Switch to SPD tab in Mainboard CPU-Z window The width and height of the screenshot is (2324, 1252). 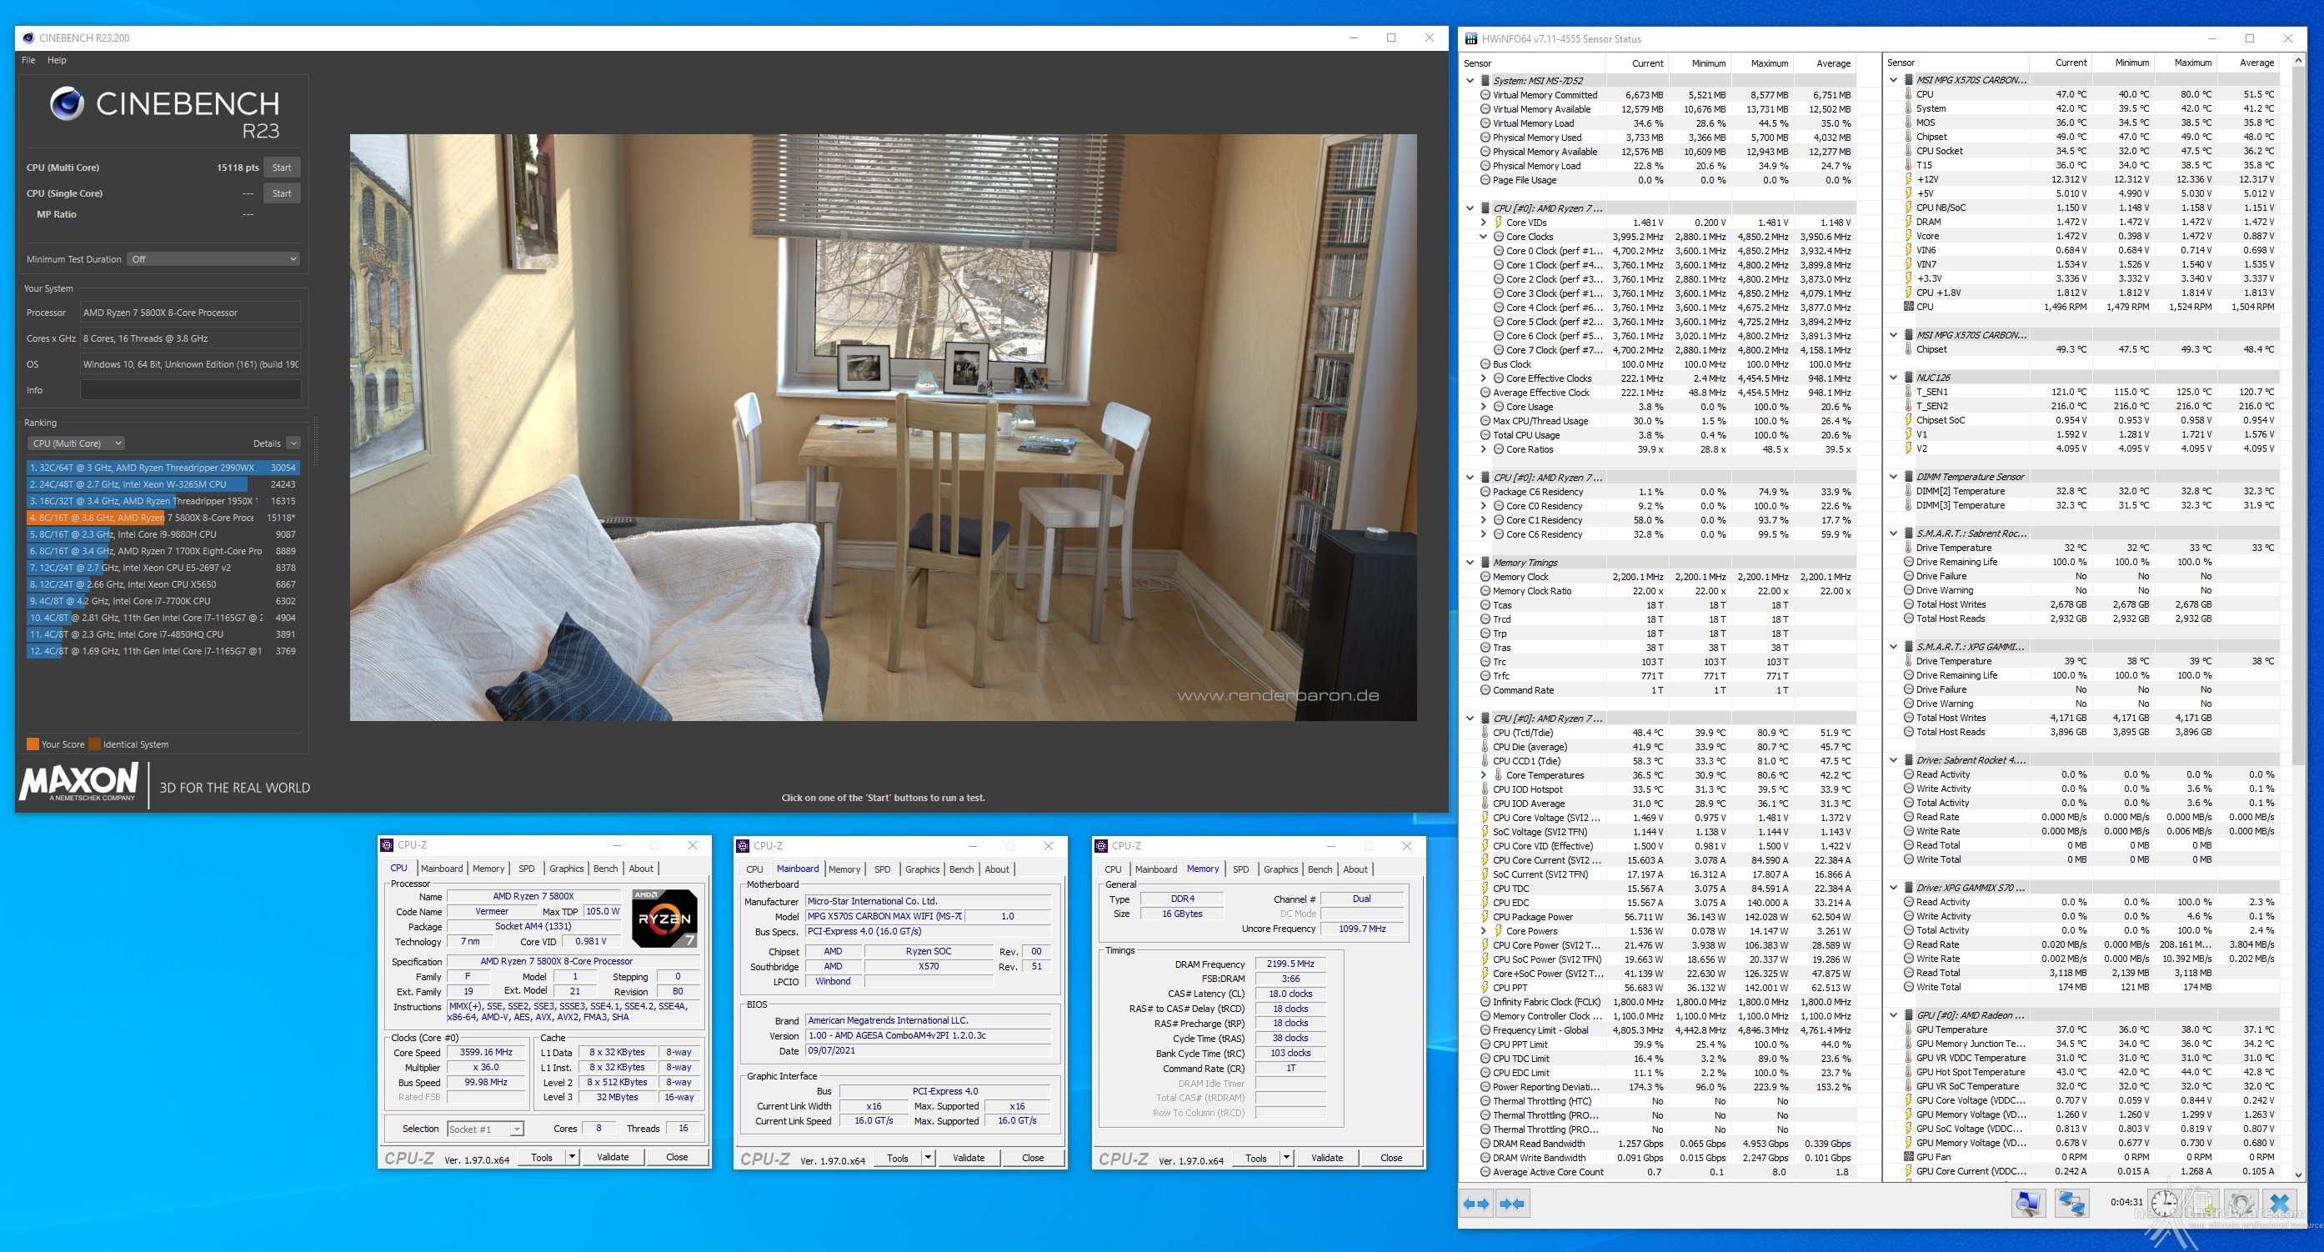(882, 869)
